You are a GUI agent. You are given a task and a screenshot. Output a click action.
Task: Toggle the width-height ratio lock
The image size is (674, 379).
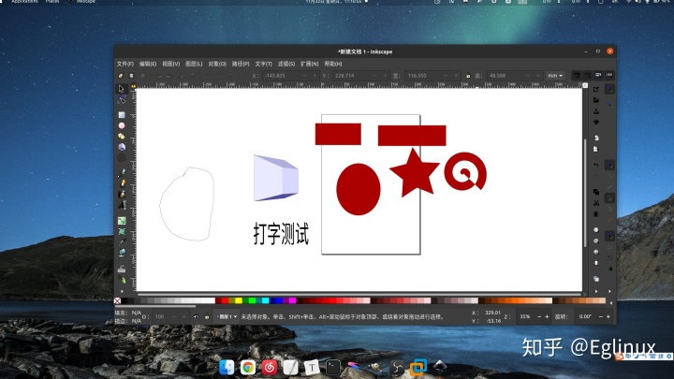468,76
